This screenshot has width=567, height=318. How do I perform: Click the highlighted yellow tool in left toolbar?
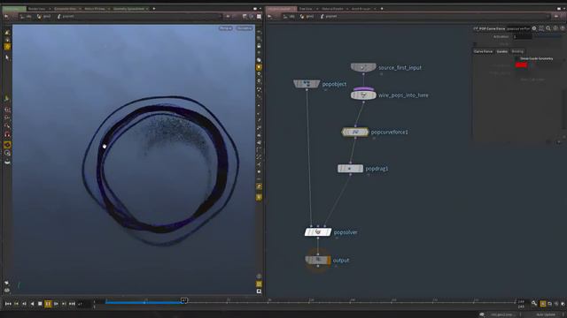7,47
